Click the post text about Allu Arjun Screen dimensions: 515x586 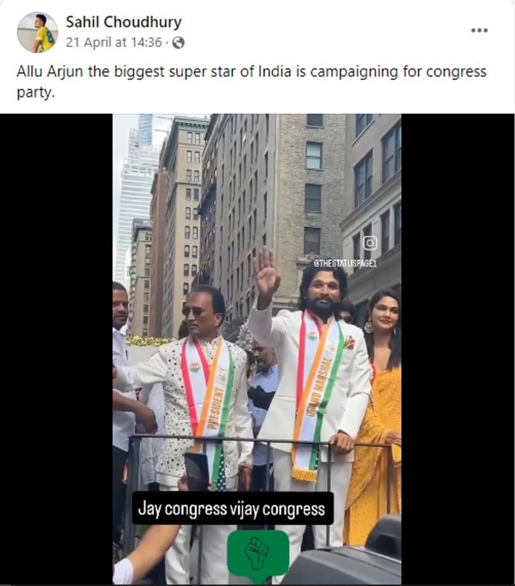(x=251, y=82)
